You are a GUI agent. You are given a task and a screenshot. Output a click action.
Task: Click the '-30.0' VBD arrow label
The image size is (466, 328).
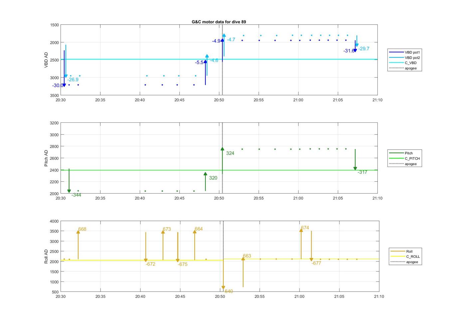(57, 85)
